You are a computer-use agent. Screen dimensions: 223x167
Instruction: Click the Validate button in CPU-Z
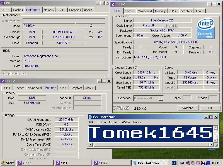coord(188,108)
